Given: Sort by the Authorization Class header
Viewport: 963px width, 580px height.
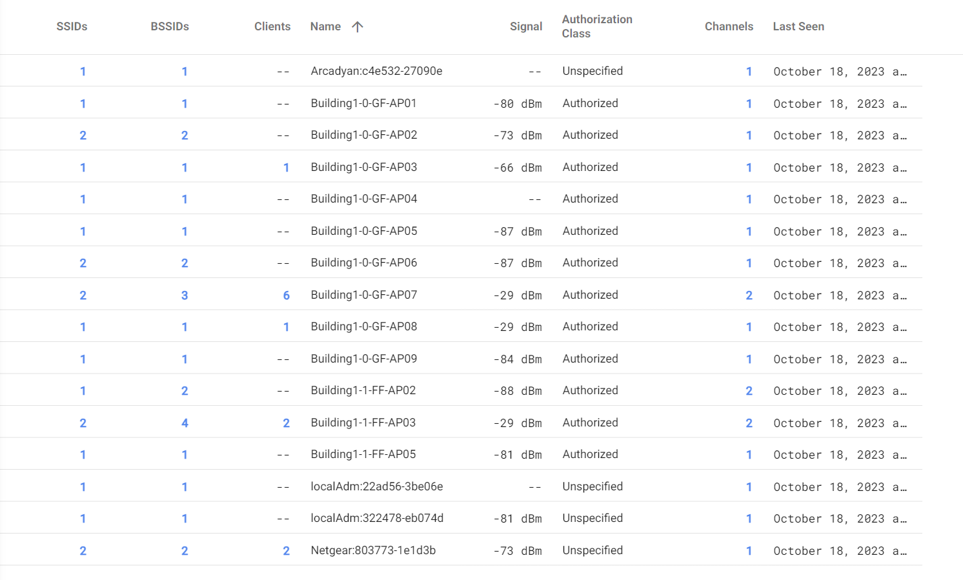Looking at the screenshot, I should point(597,26).
